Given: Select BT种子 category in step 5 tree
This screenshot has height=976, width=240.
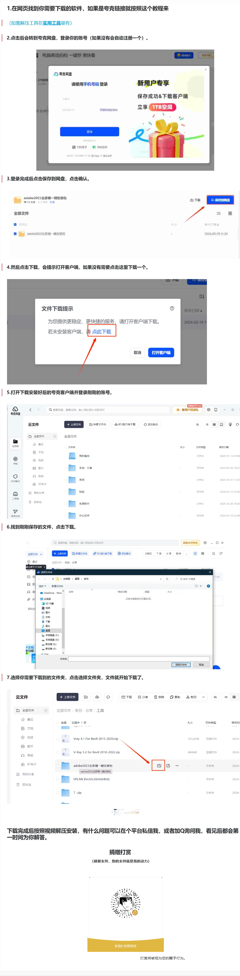Looking at the screenshot, I should coord(40,484).
